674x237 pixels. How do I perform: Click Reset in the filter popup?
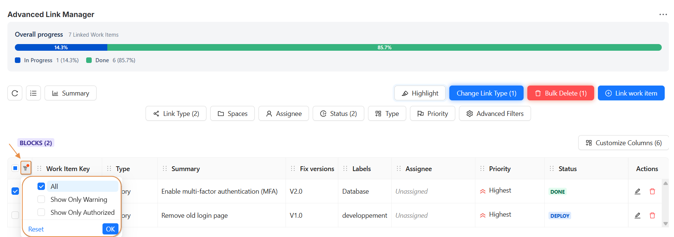(36, 229)
